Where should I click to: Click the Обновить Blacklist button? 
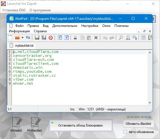coord(138,124)
